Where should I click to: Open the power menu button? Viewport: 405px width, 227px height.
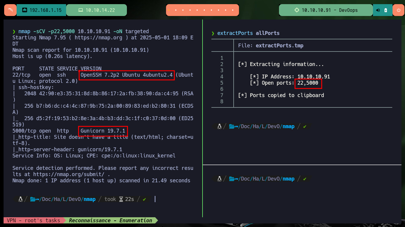click(x=398, y=10)
